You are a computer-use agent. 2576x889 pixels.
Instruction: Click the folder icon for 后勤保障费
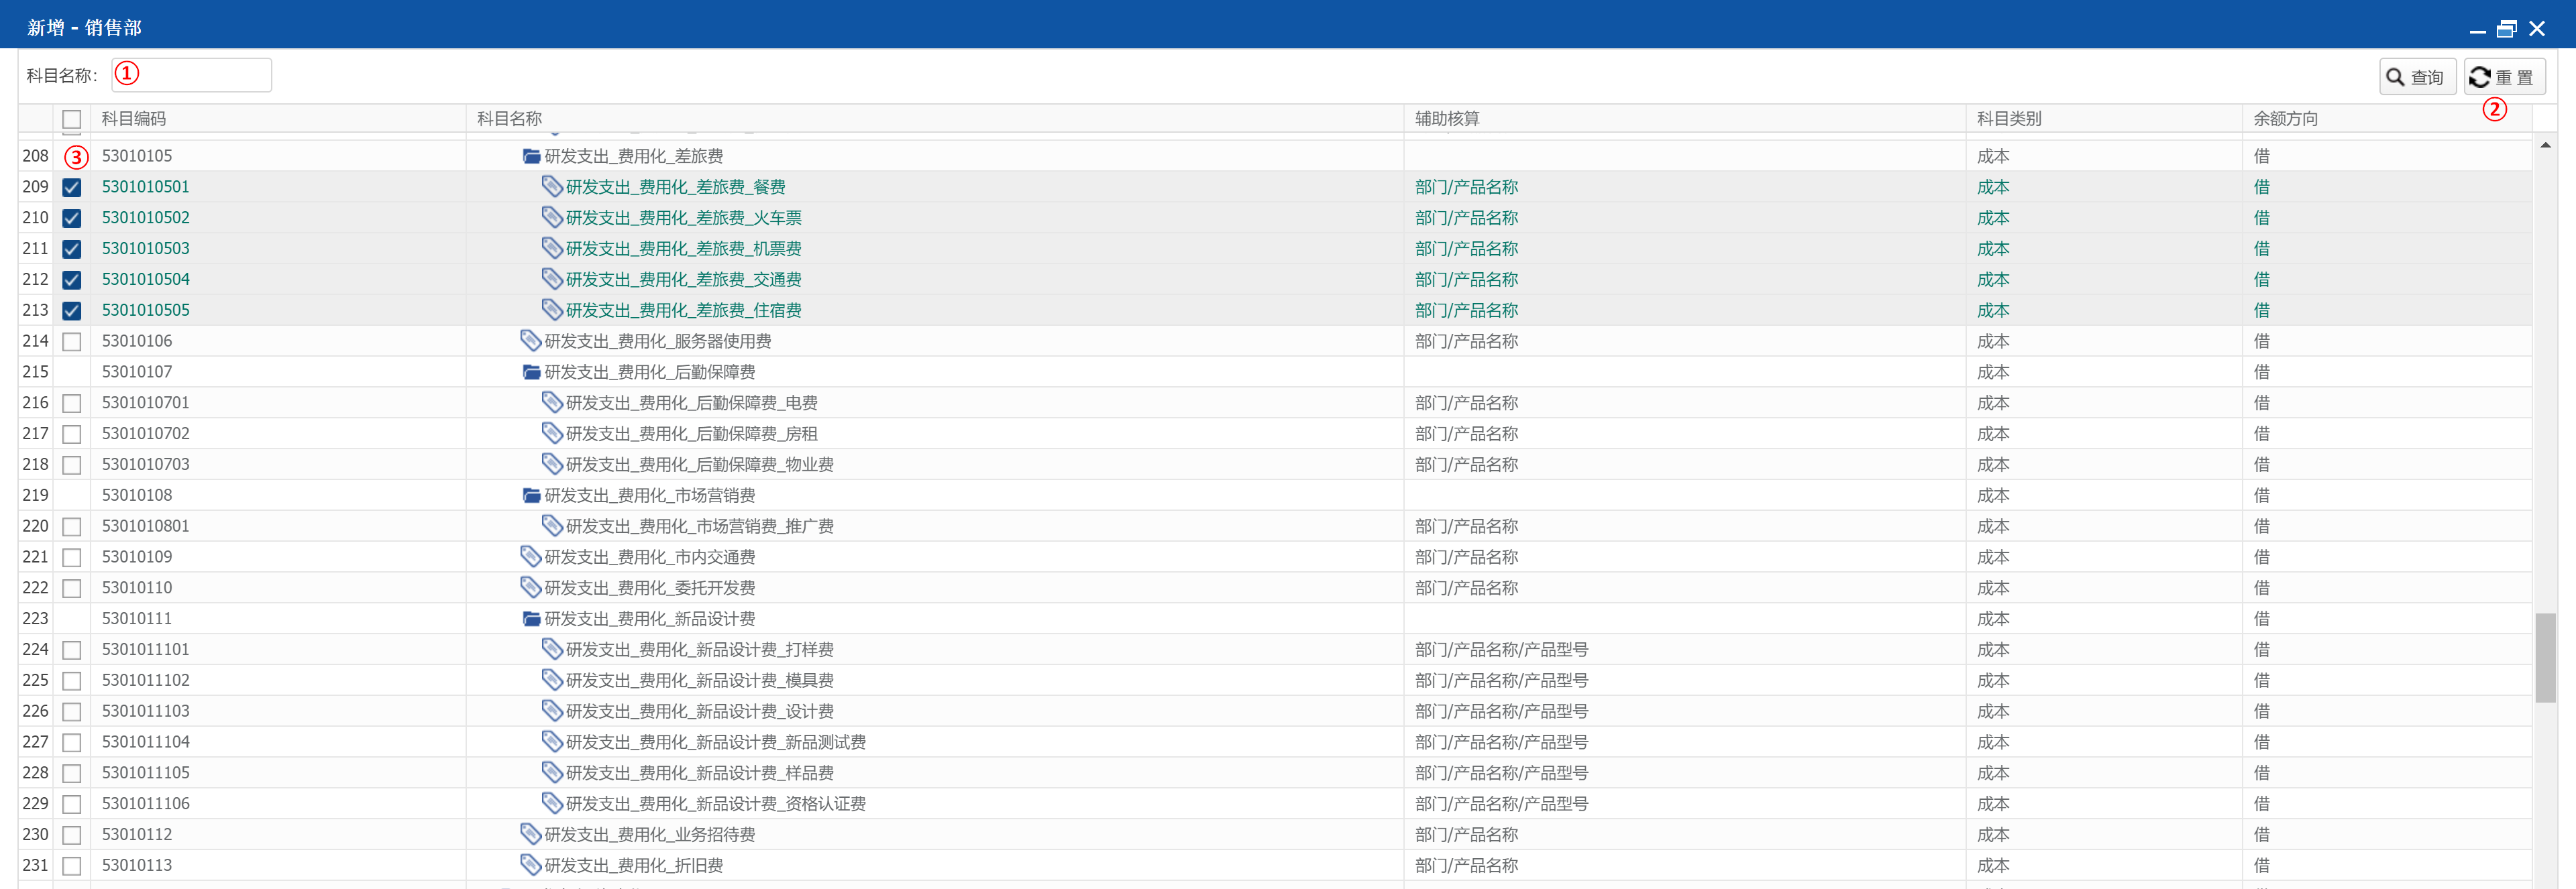[531, 371]
